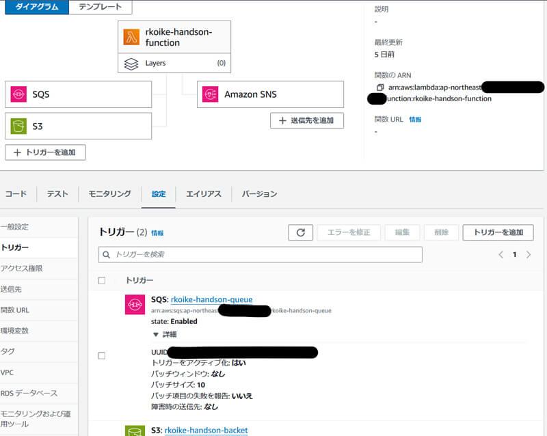Click the 削除 button
This screenshot has height=436, width=547.
441,232
